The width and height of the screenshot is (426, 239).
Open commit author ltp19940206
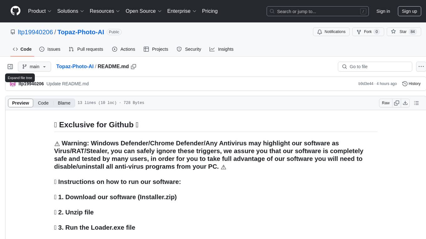31,84
